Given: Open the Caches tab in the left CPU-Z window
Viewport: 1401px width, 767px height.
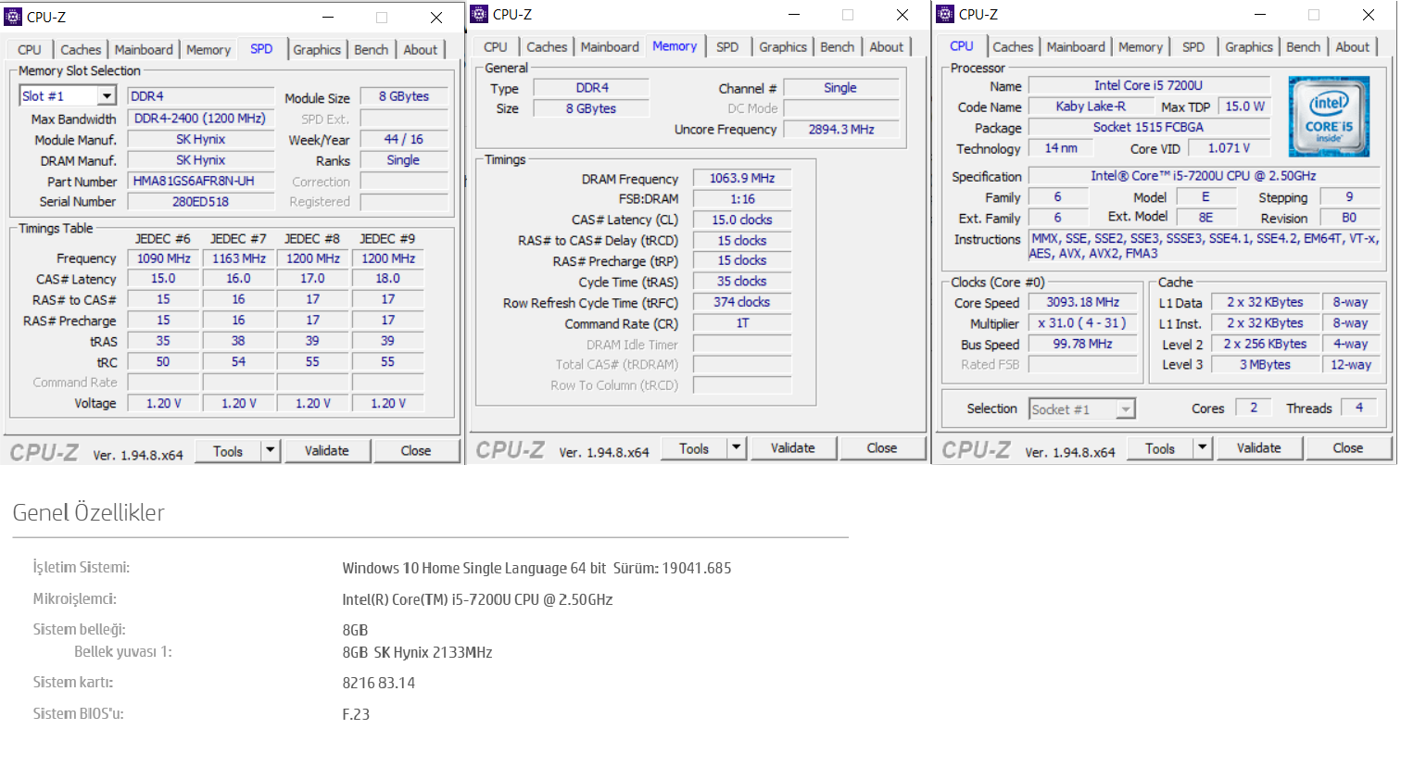Looking at the screenshot, I should point(81,50).
